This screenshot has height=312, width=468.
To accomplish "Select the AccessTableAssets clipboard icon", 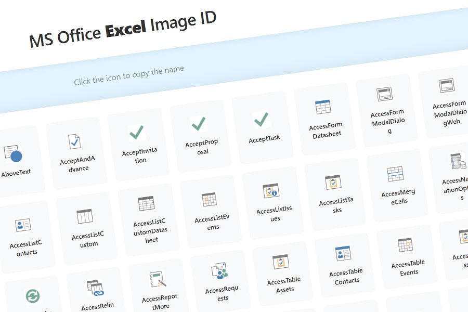I will coord(281,262).
